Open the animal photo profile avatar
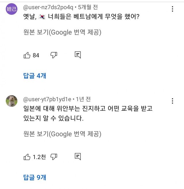Viewport: 184px width, 189px height. point(11,101)
